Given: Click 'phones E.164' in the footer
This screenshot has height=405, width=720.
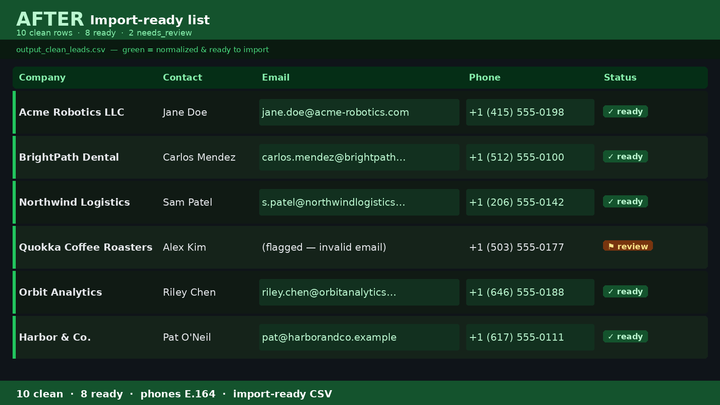Looking at the screenshot, I should click(178, 394).
